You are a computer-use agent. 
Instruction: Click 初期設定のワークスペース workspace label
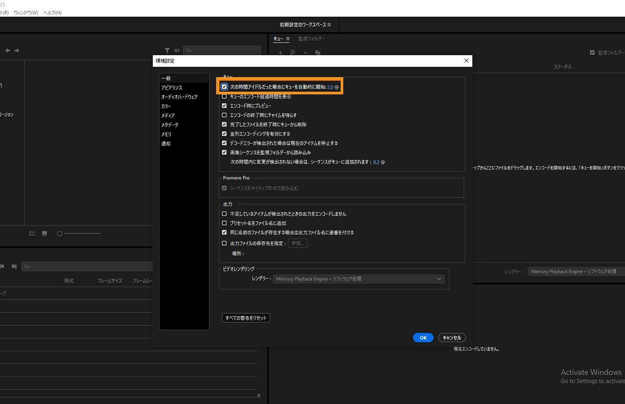click(303, 25)
